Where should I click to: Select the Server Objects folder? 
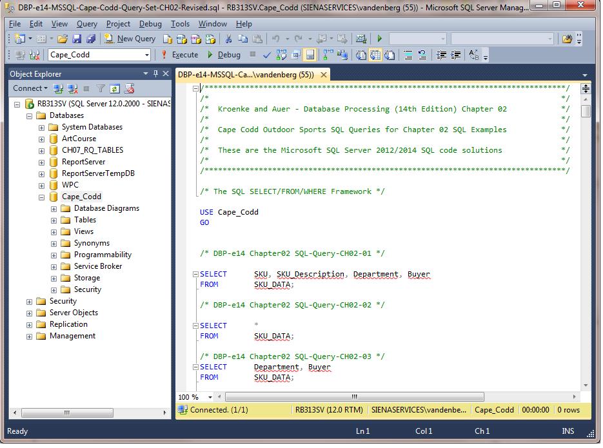(74, 313)
